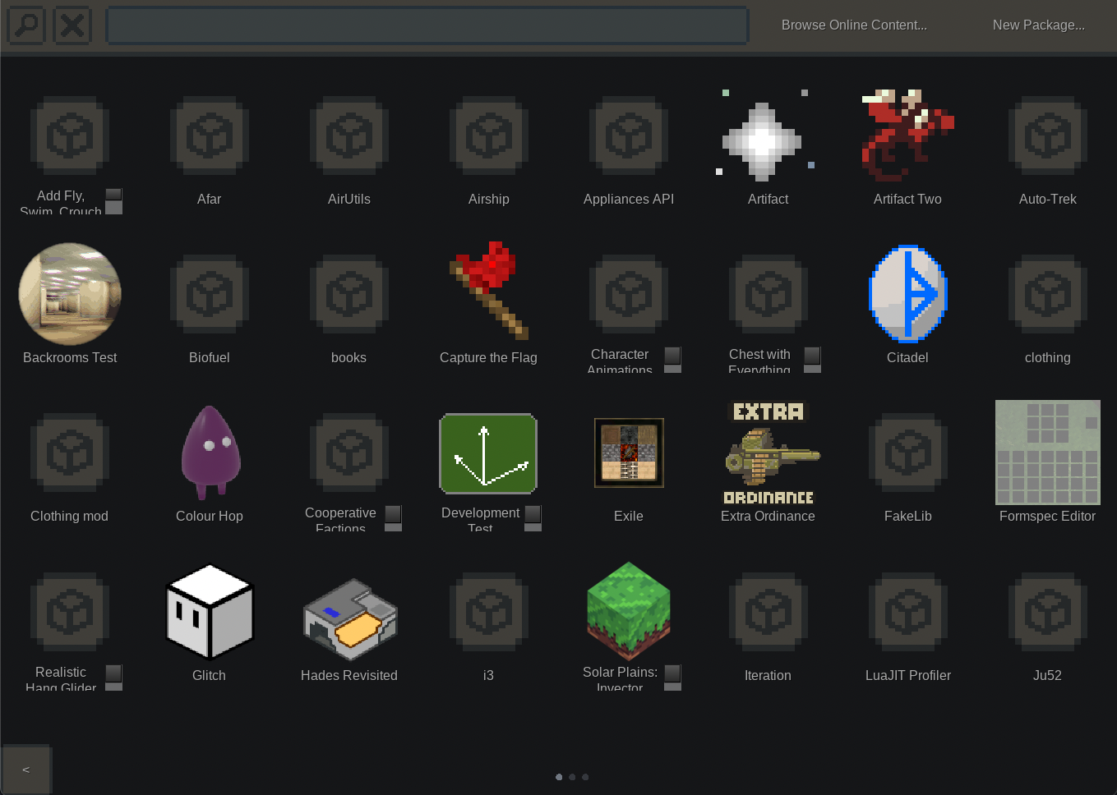Select Solar Plains grass block icon
This screenshot has width=1117, height=795.
pos(629,610)
